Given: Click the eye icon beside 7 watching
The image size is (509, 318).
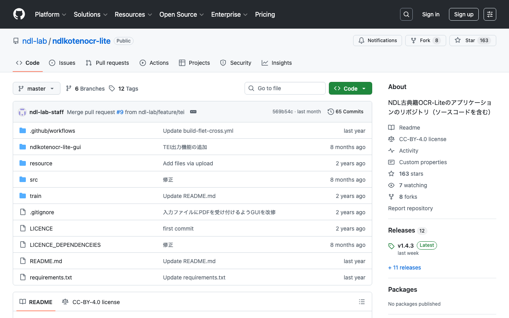Looking at the screenshot, I should [x=392, y=185].
